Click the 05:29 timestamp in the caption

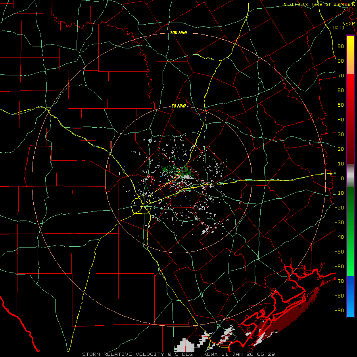[x=267, y=354]
